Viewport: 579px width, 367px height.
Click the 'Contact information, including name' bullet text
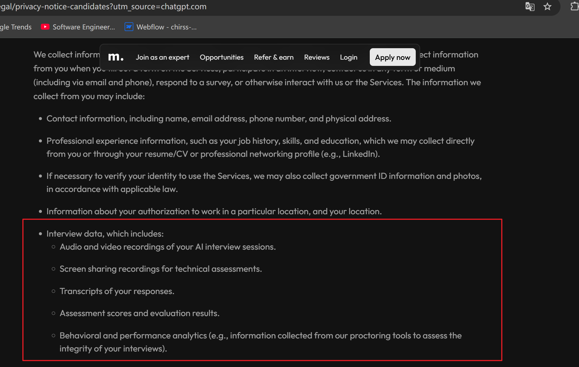(219, 119)
